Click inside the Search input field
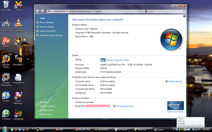Image resolution: width=212 pixels, height=132 pixels. (x=164, y=12)
